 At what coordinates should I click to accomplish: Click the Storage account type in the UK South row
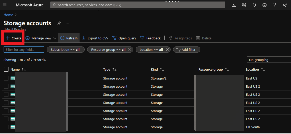115,127
